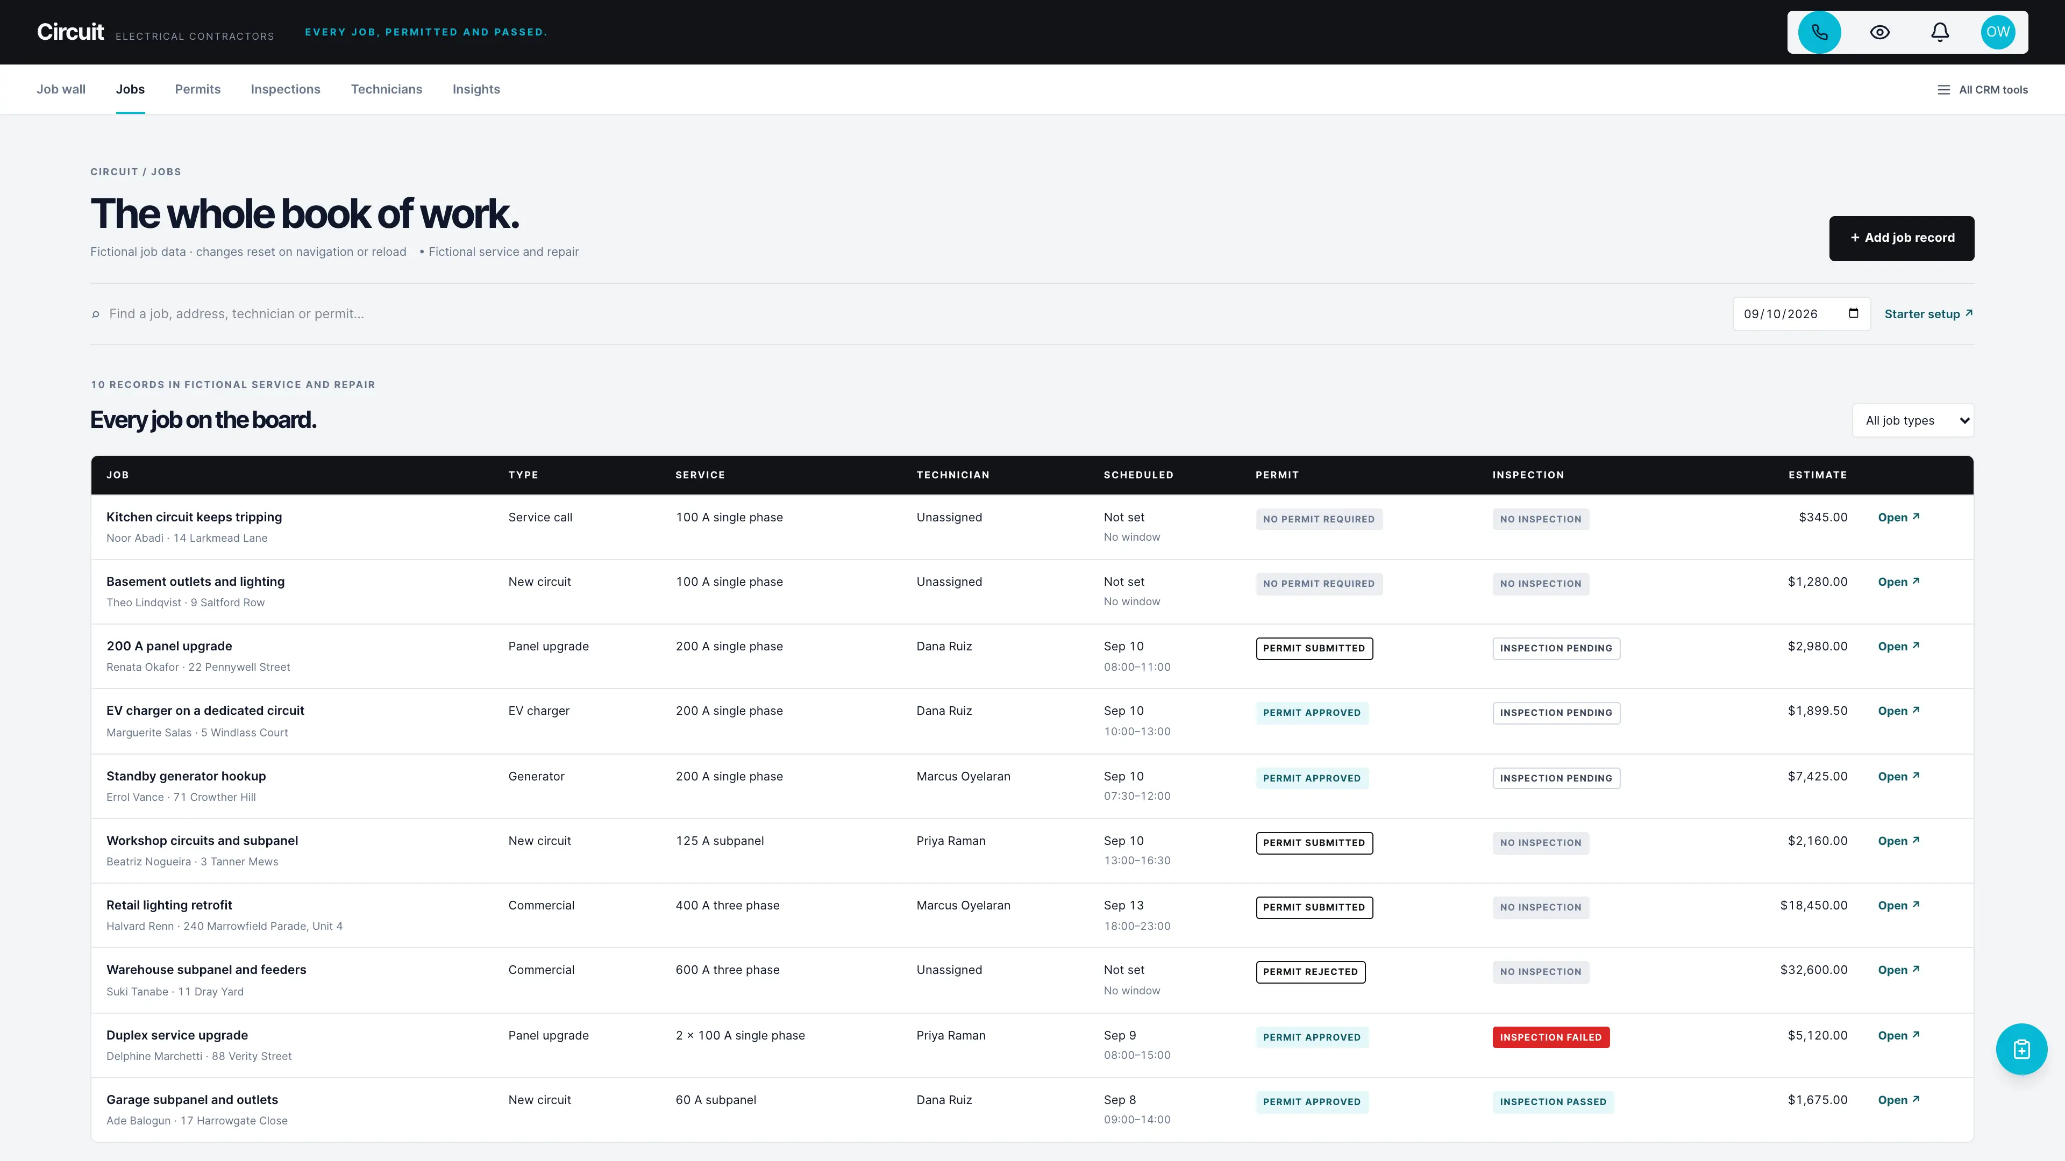The width and height of the screenshot is (2065, 1161).
Task: Click the Inspection Passed badge
Action: pos(1553,1102)
